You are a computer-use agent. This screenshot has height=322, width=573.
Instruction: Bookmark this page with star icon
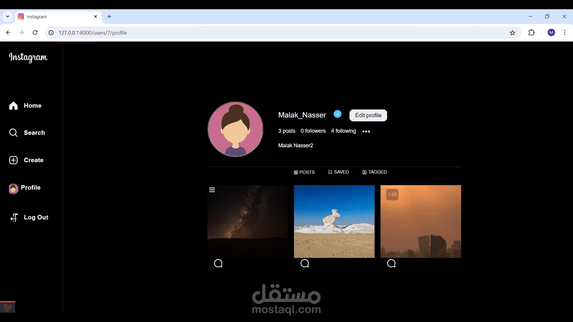coord(512,33)
